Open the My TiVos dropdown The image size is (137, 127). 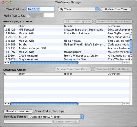79,9
